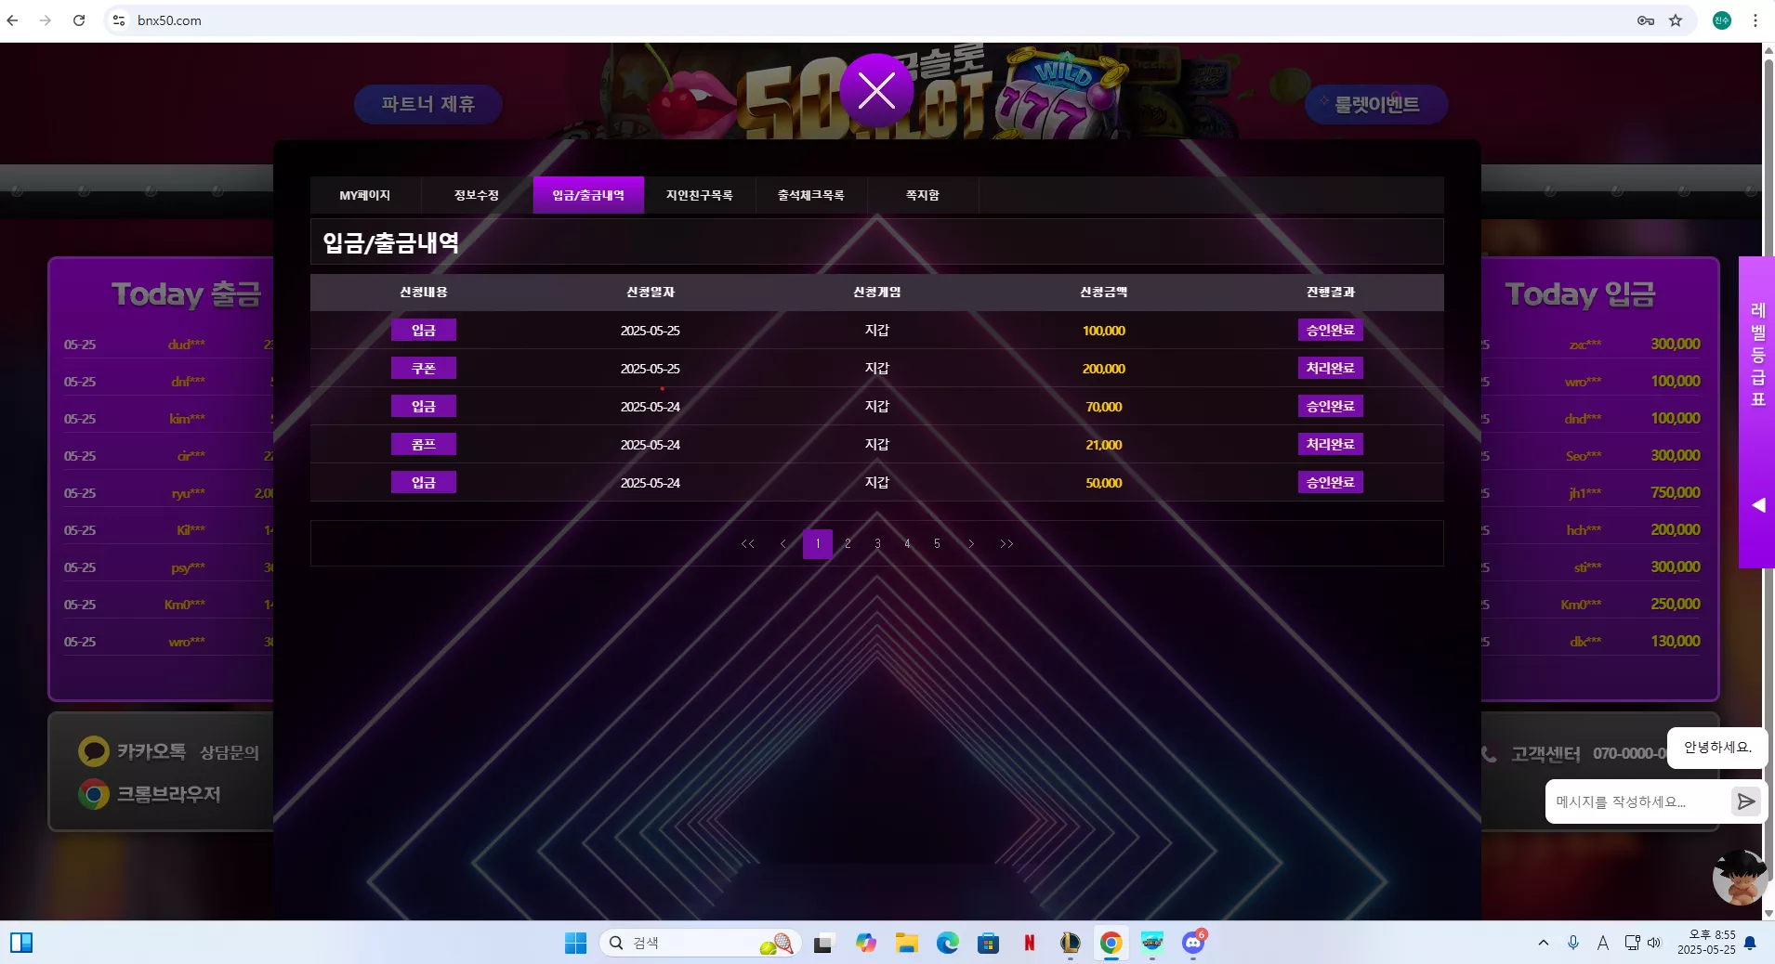Jump to the last page with >>
The width and height of the screenshot is (1775, 964).
coord(1006,544)
